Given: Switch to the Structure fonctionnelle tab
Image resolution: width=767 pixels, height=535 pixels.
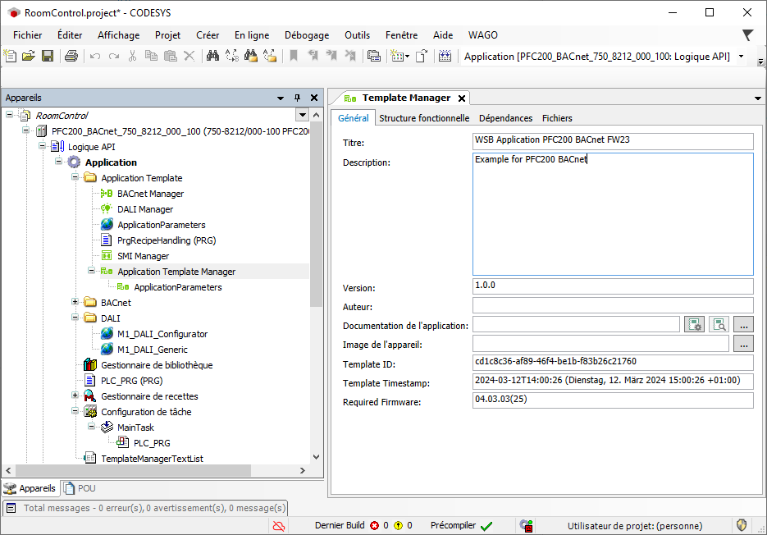Looking at the screenshot, I should [x=424, y=118].
